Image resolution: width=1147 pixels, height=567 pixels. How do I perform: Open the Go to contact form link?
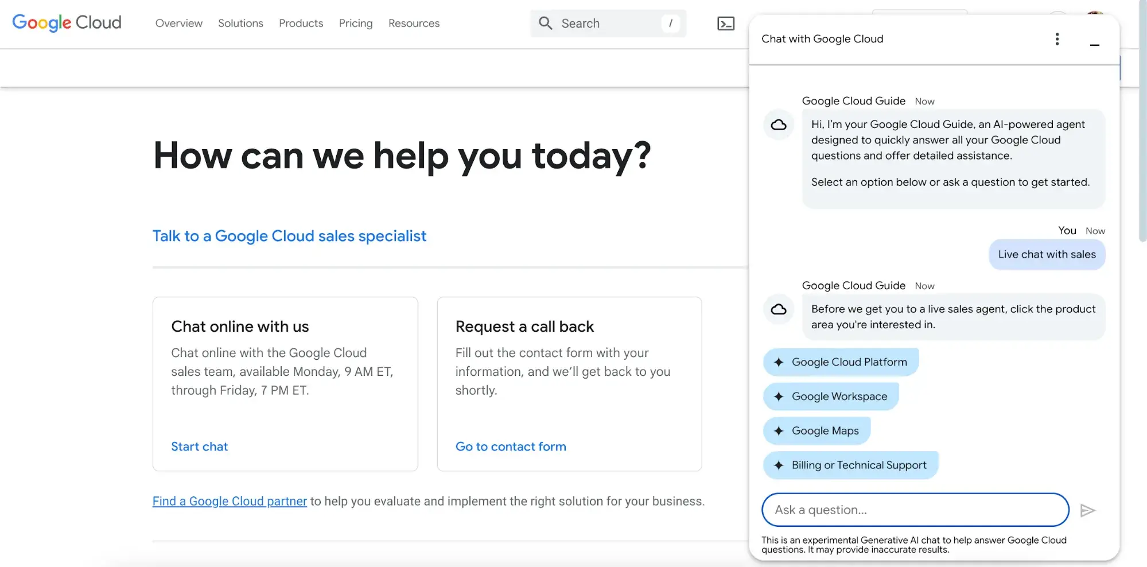(510, 446)
